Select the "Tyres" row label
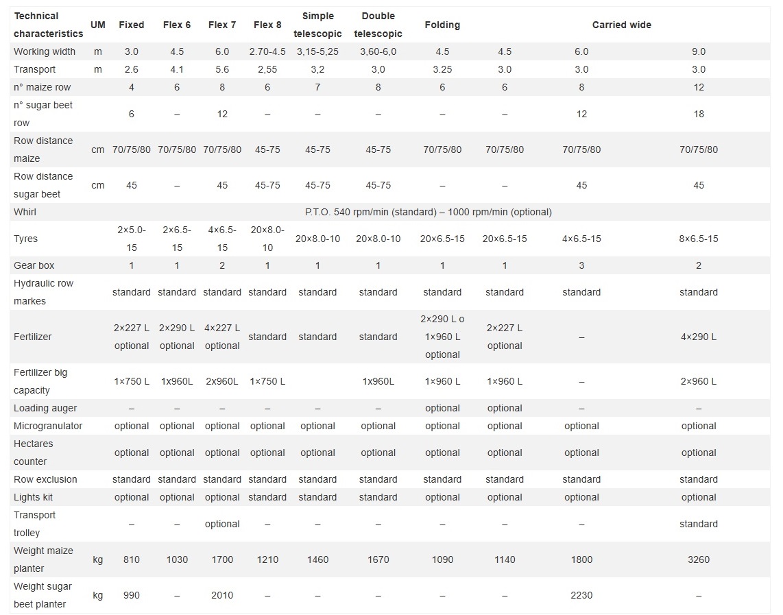The height and width of the screenshot is (615, 783). [26, 239]
